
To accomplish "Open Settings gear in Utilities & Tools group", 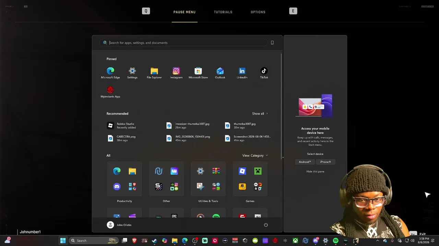I will coord(201,171).
